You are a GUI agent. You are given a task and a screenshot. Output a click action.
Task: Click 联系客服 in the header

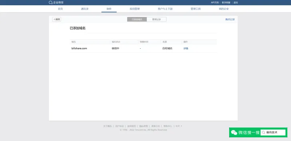pyautogui.click(x=226, y=3)
